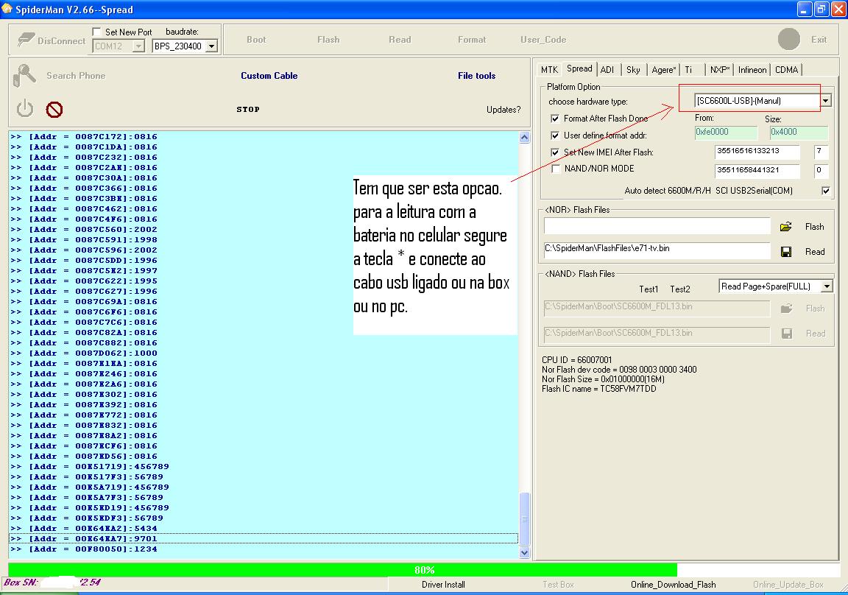Open the COM12 port dropdown
Screen dimensions: 848x595
point(139,46)
